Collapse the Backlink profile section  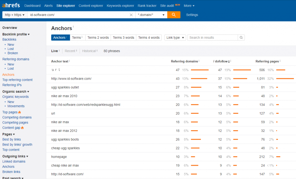tap(16, 34)
